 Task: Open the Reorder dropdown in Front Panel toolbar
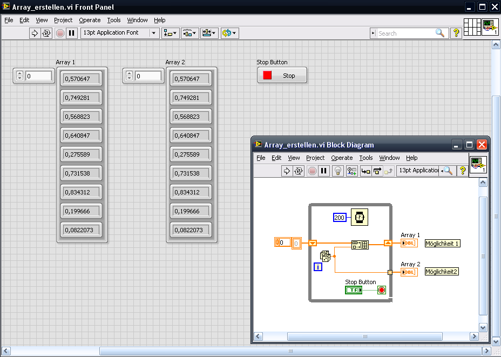click(229, 33)
